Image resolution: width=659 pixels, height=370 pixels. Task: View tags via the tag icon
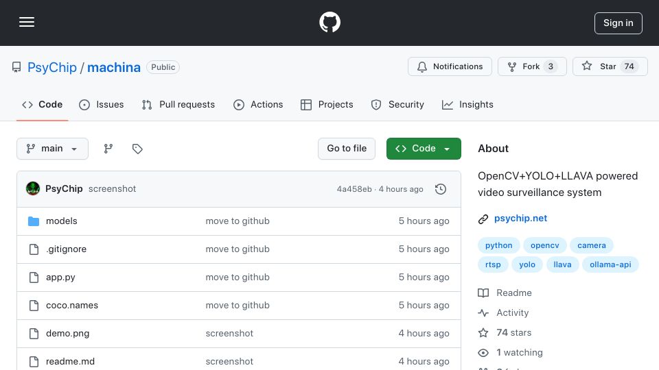(137, 149)
